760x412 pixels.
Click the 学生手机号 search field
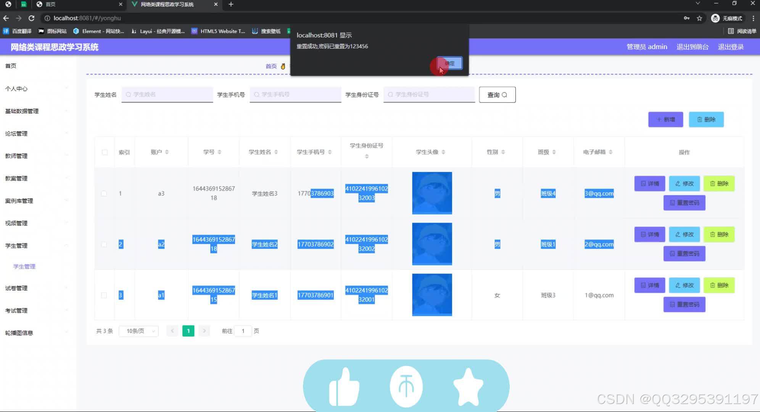295,94
